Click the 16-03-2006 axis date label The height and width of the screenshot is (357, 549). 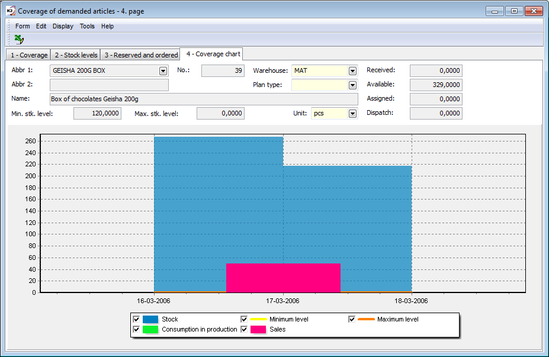point(153,301)
